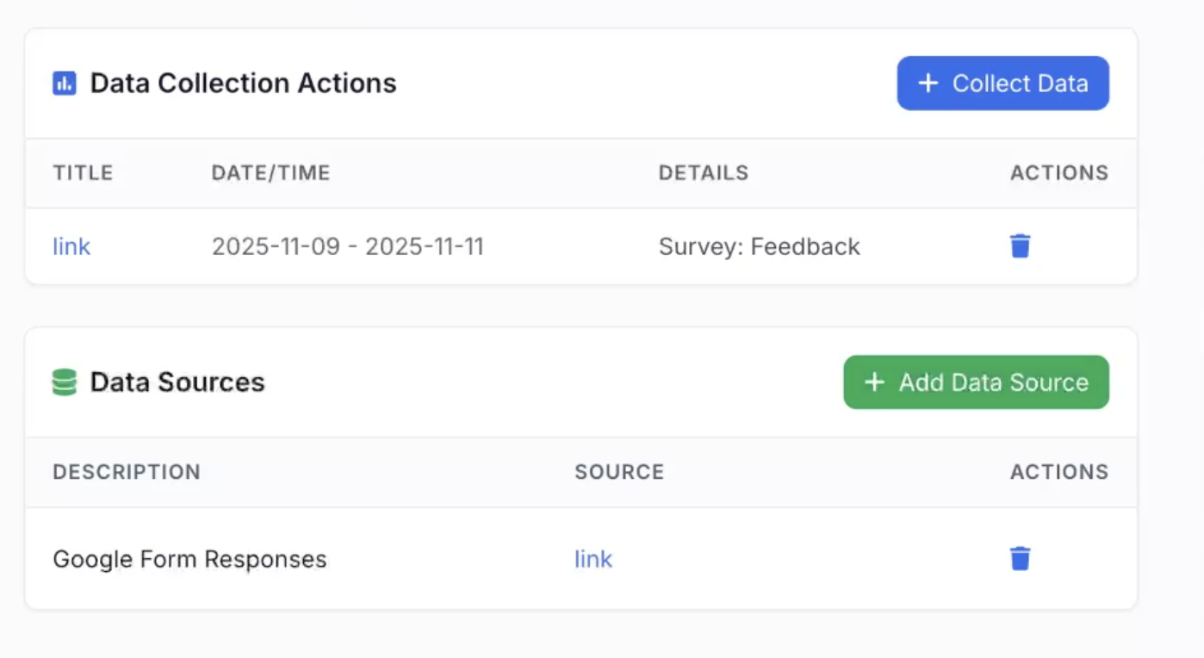Image resolution: width=1204 pixels, height=658 pixels.
Task: Click the Add Data Source button
Action: pyautogui.click(x=976, y=382)
